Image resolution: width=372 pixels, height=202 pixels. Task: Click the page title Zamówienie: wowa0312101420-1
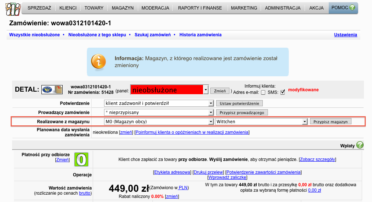[60, 23]
